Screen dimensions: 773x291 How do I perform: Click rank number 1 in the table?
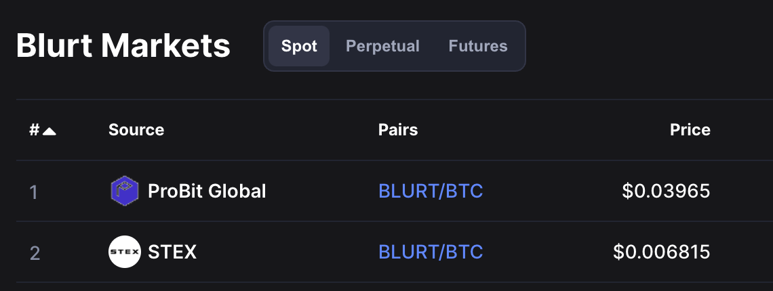click(34, 192)
